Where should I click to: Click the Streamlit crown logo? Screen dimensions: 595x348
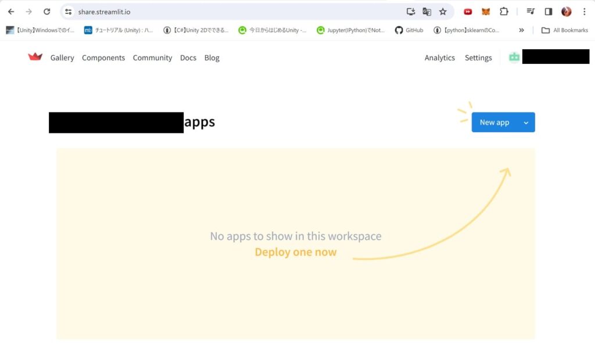35,57
